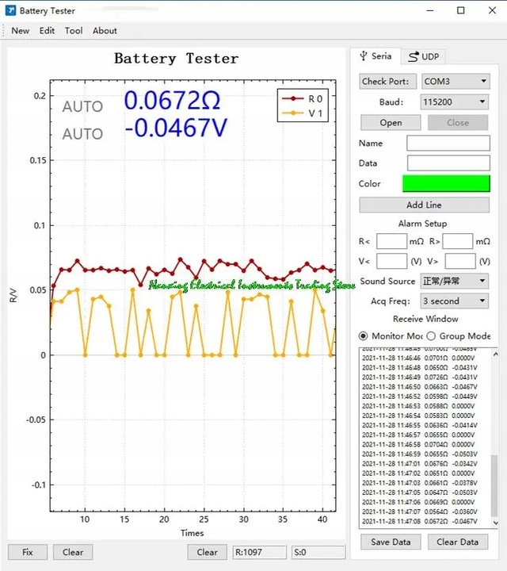Pick the green line Color swatch

click(446, 183)
